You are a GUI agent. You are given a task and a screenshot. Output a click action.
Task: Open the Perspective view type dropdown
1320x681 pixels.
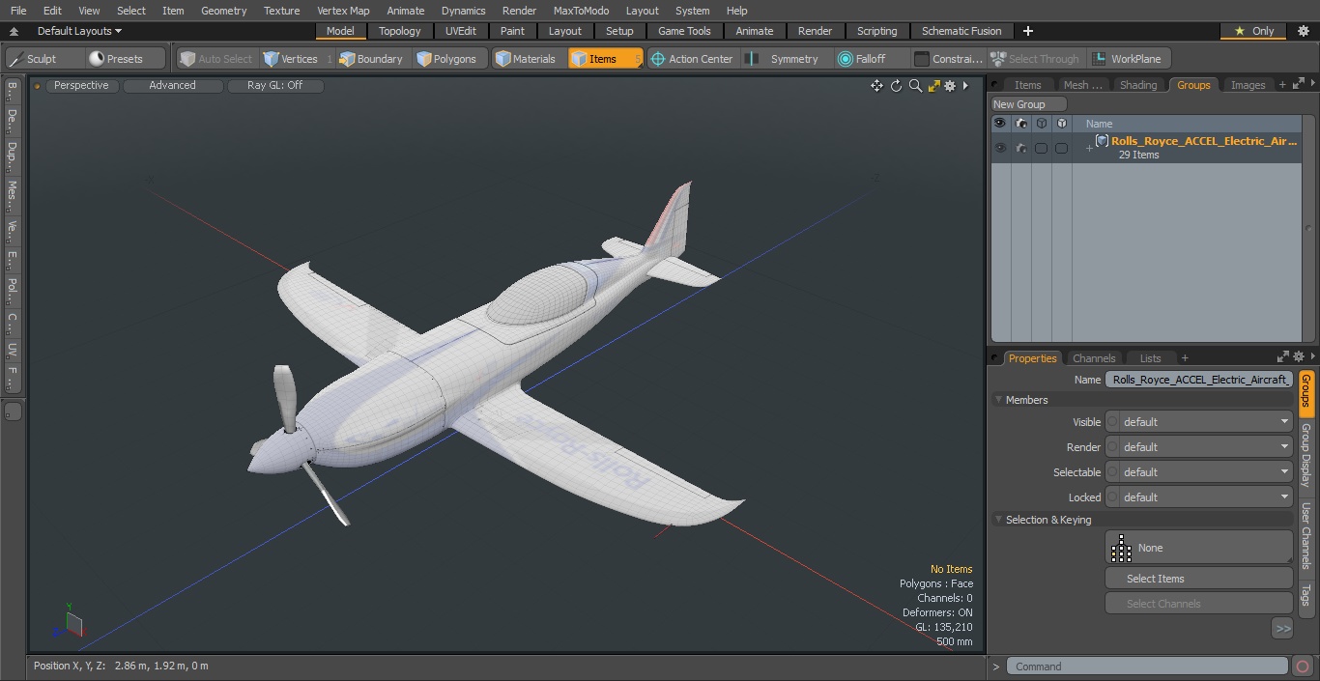82,86
